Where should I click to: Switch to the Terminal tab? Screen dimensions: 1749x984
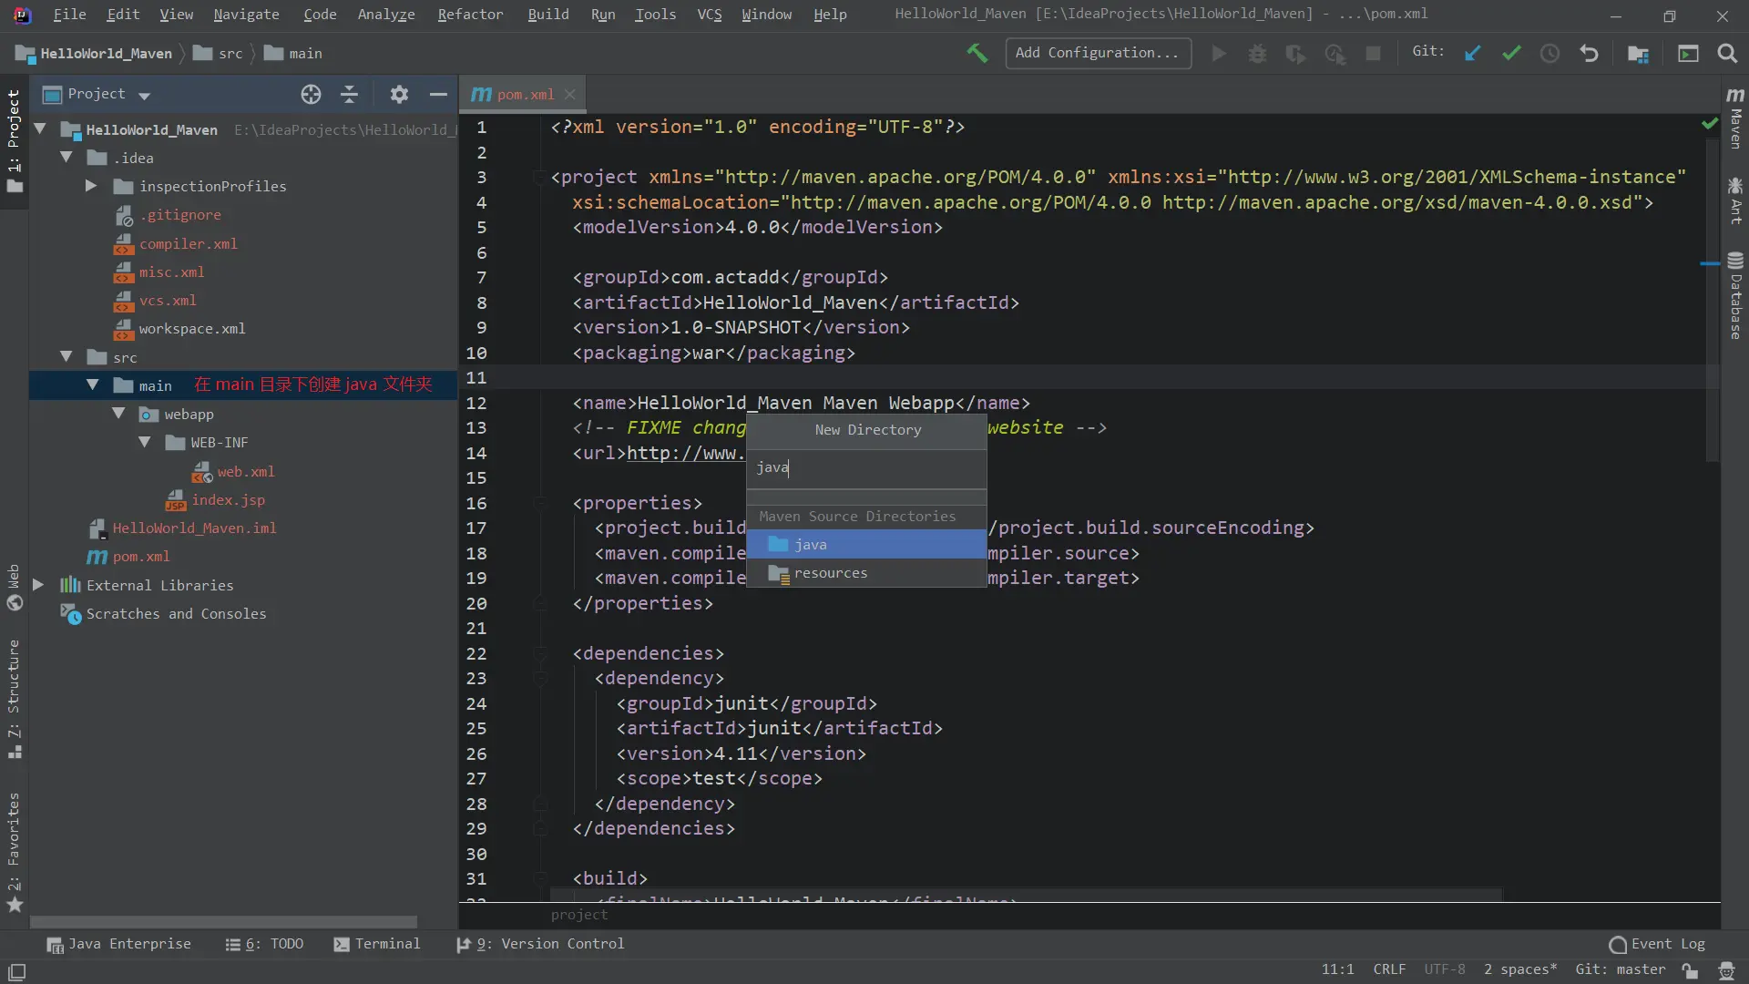pos(377,944)
